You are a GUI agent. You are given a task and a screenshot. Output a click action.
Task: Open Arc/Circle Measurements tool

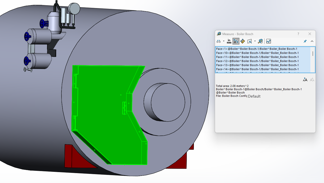[219, 41]
